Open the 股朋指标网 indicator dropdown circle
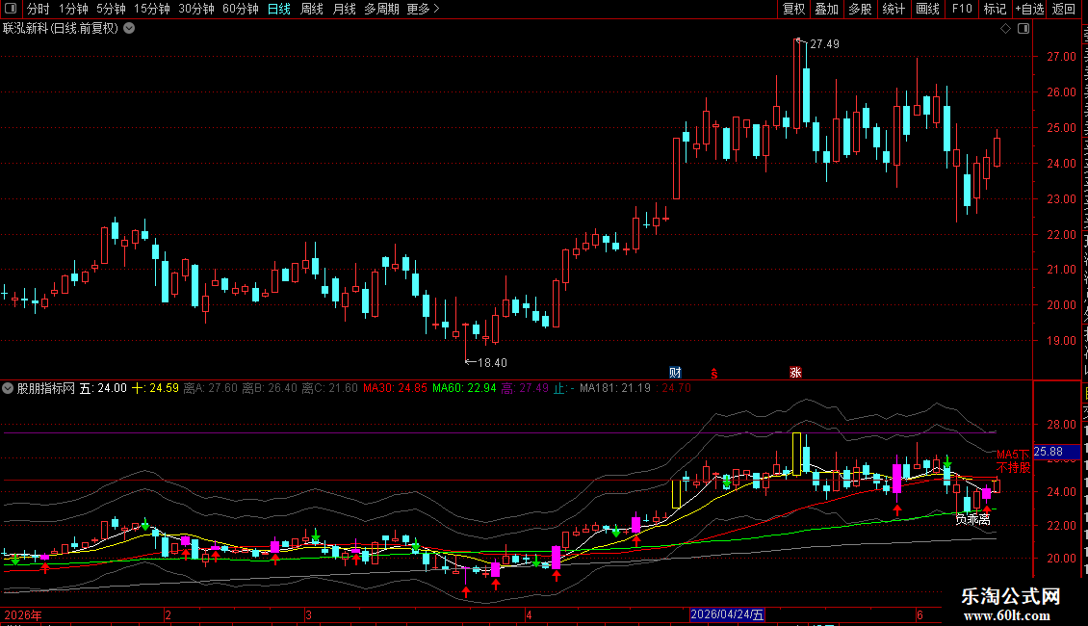Image resolution: width=1088 pixels, height=626 pixels. (x=8, y=389)
